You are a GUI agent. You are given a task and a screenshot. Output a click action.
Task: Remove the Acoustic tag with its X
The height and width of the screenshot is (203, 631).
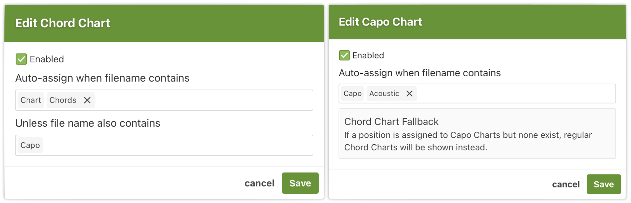point(410,94)
